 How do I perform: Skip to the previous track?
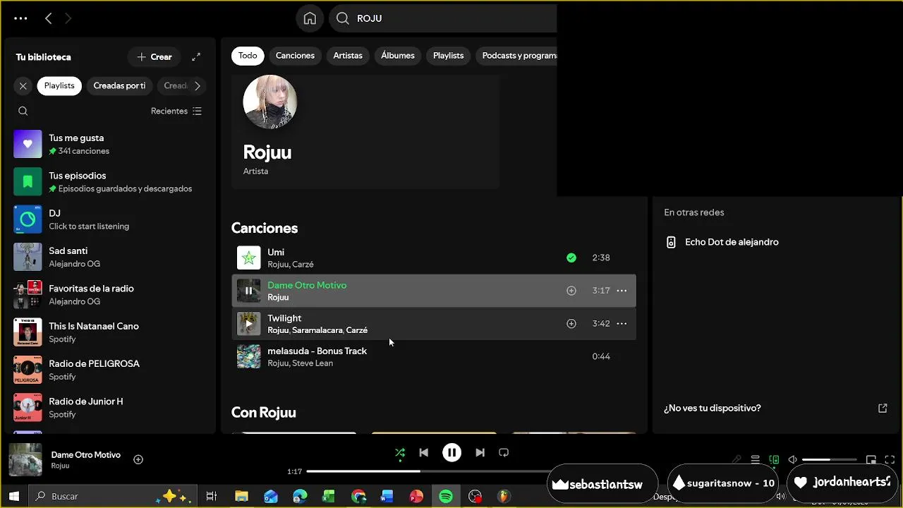coord(423,452)
